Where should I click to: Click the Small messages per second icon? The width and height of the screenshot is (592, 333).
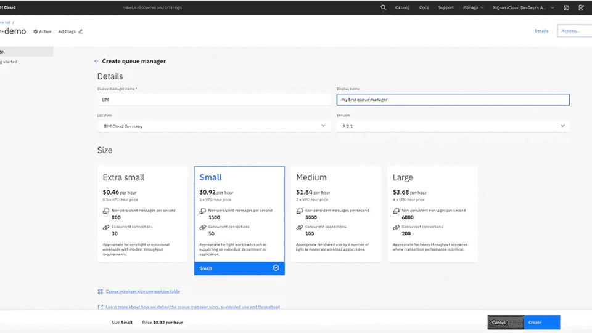coord(203,211)
